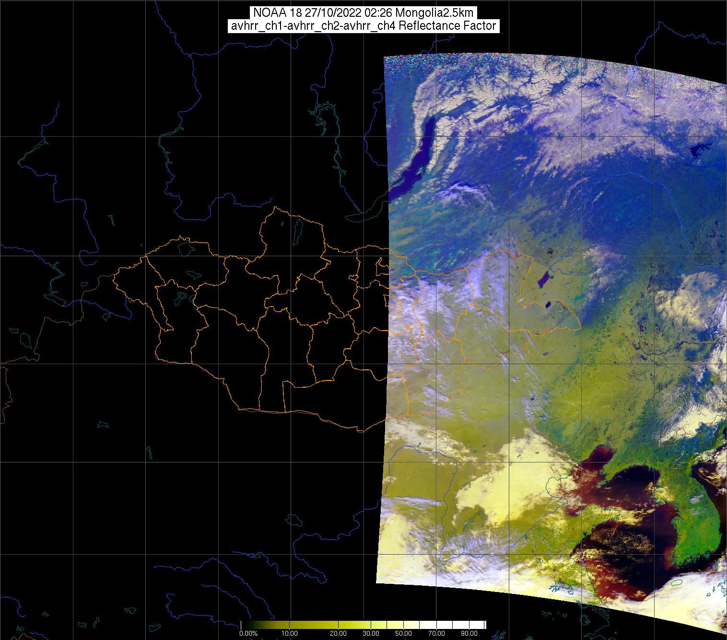Click the avhrr channels Reflectance Factor caption

pyautogui.click(x=363, y=26)
